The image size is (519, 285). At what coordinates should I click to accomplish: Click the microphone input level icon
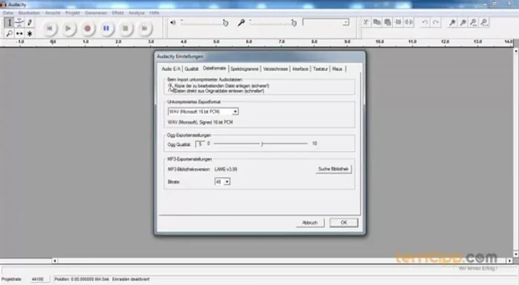coord(241,22)
